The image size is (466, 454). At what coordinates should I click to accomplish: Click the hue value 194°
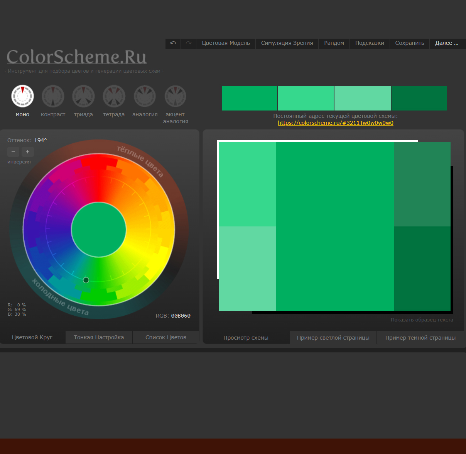coord(41,140)
